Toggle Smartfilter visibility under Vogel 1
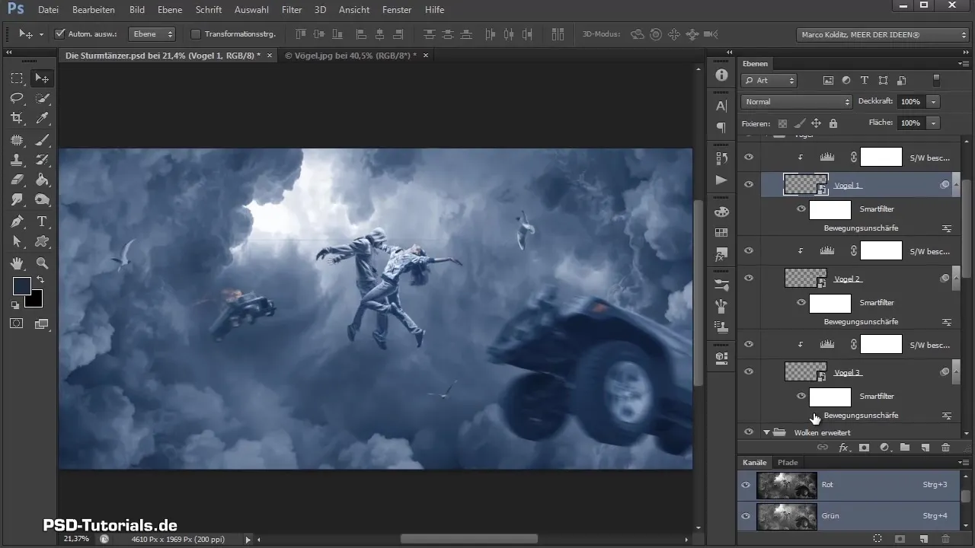 point(801,209)
